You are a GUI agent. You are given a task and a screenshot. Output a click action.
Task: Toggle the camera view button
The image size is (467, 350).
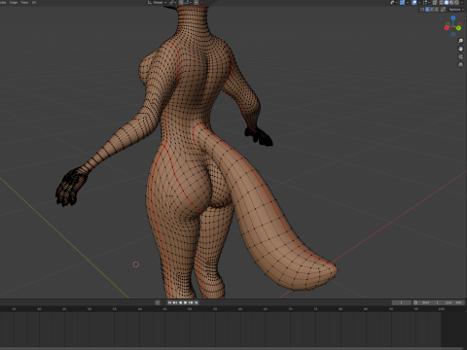pyautogui.click(x=460, y=56)
